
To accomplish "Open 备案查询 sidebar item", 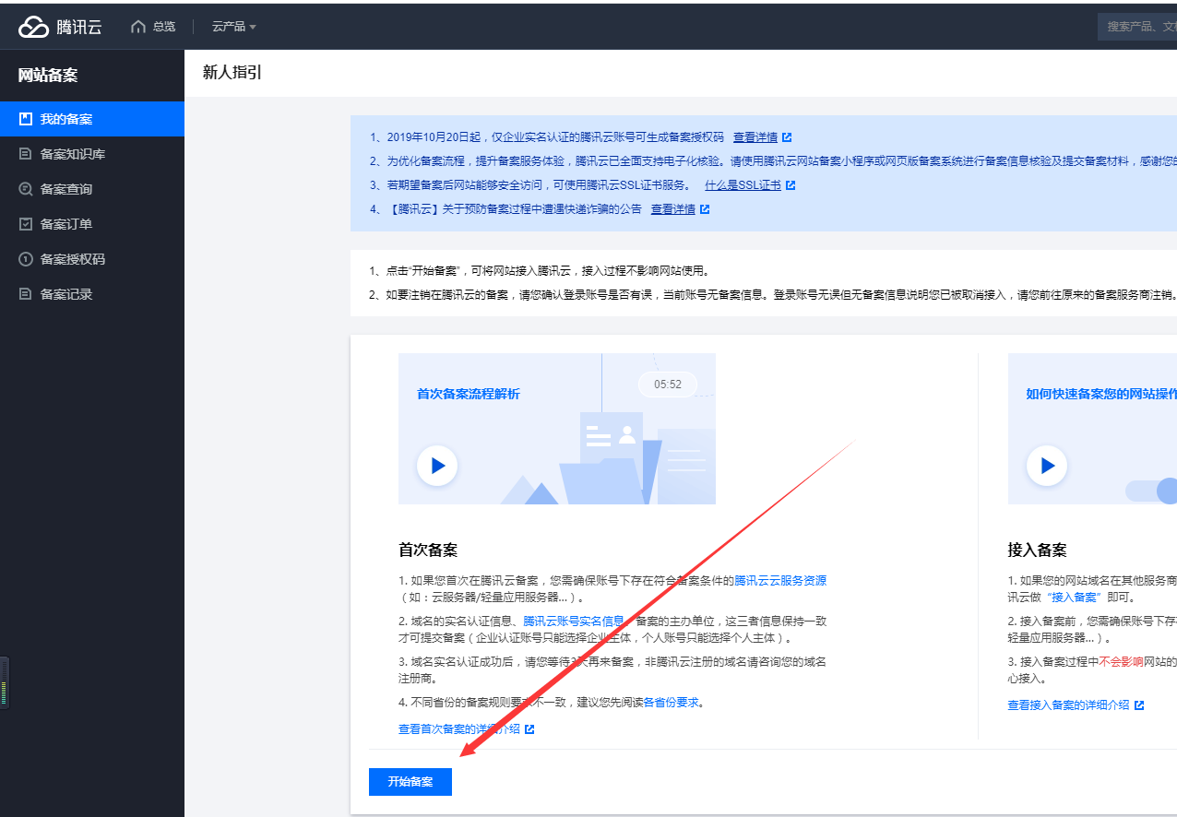I will [92, 189].
